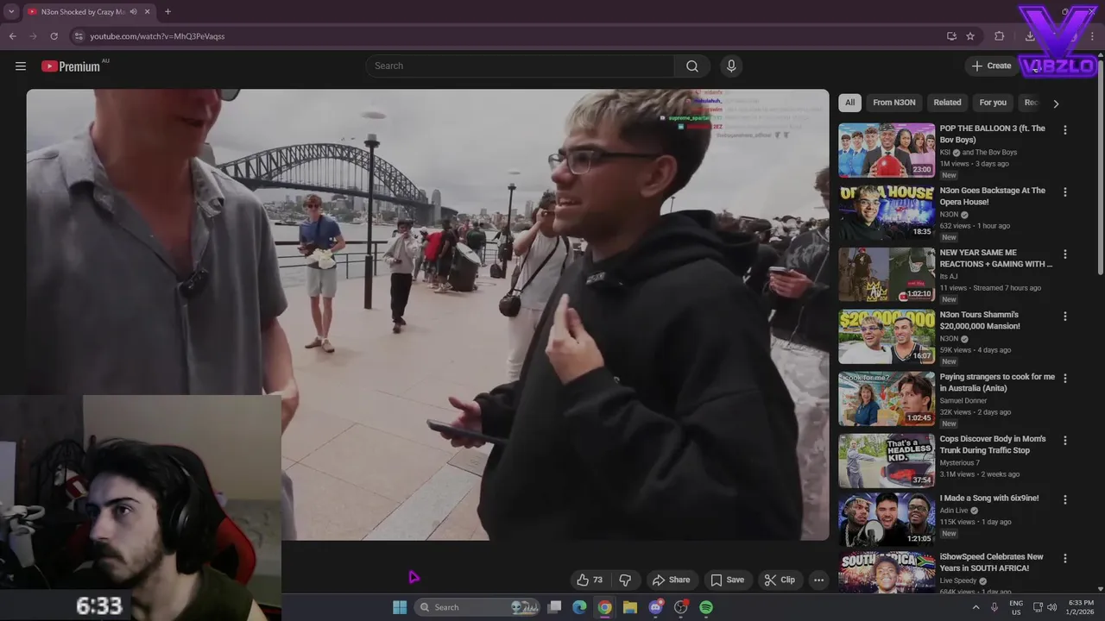Go back with the browser back arrow
This screenshot has width=1105, height=621.
(12, 36)
